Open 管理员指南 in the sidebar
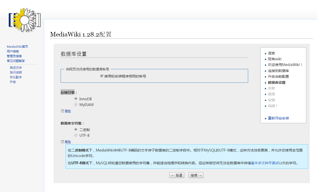 click(x=14, y=56)
